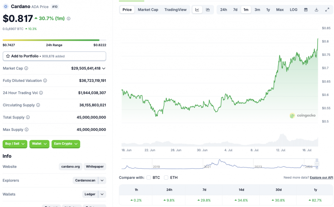
Task: Click the Cardano logo icon
Action: tap(6, 7)
